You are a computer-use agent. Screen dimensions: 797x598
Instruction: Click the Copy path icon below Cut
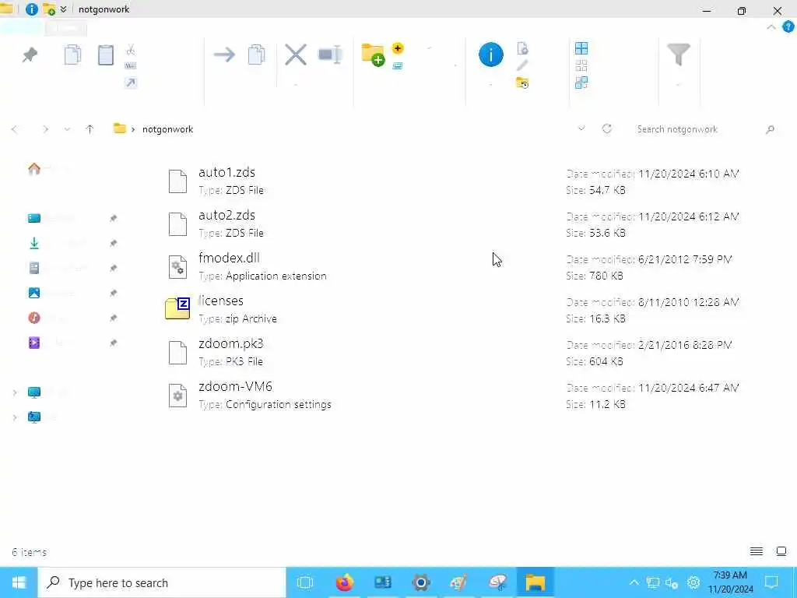[131, 65]
